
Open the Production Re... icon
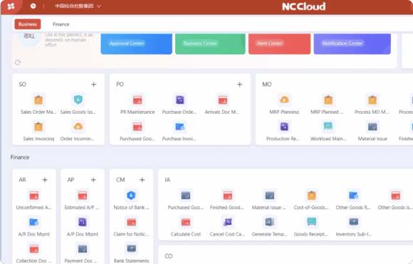tap(284, 127)
